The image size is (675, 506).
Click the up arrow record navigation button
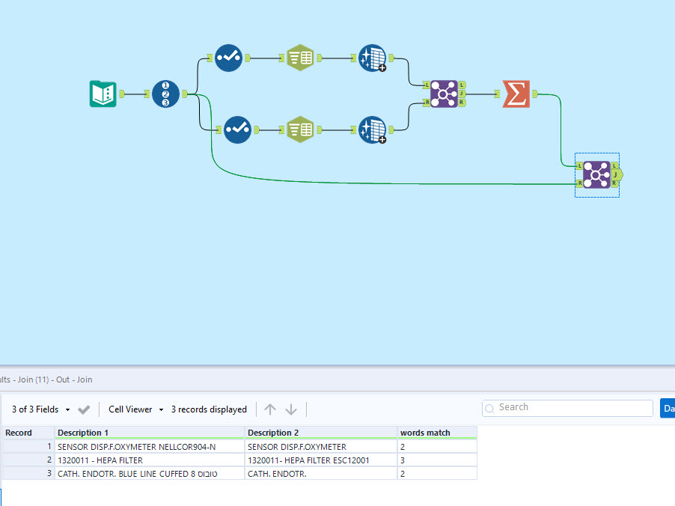click(x=270, y=409)
